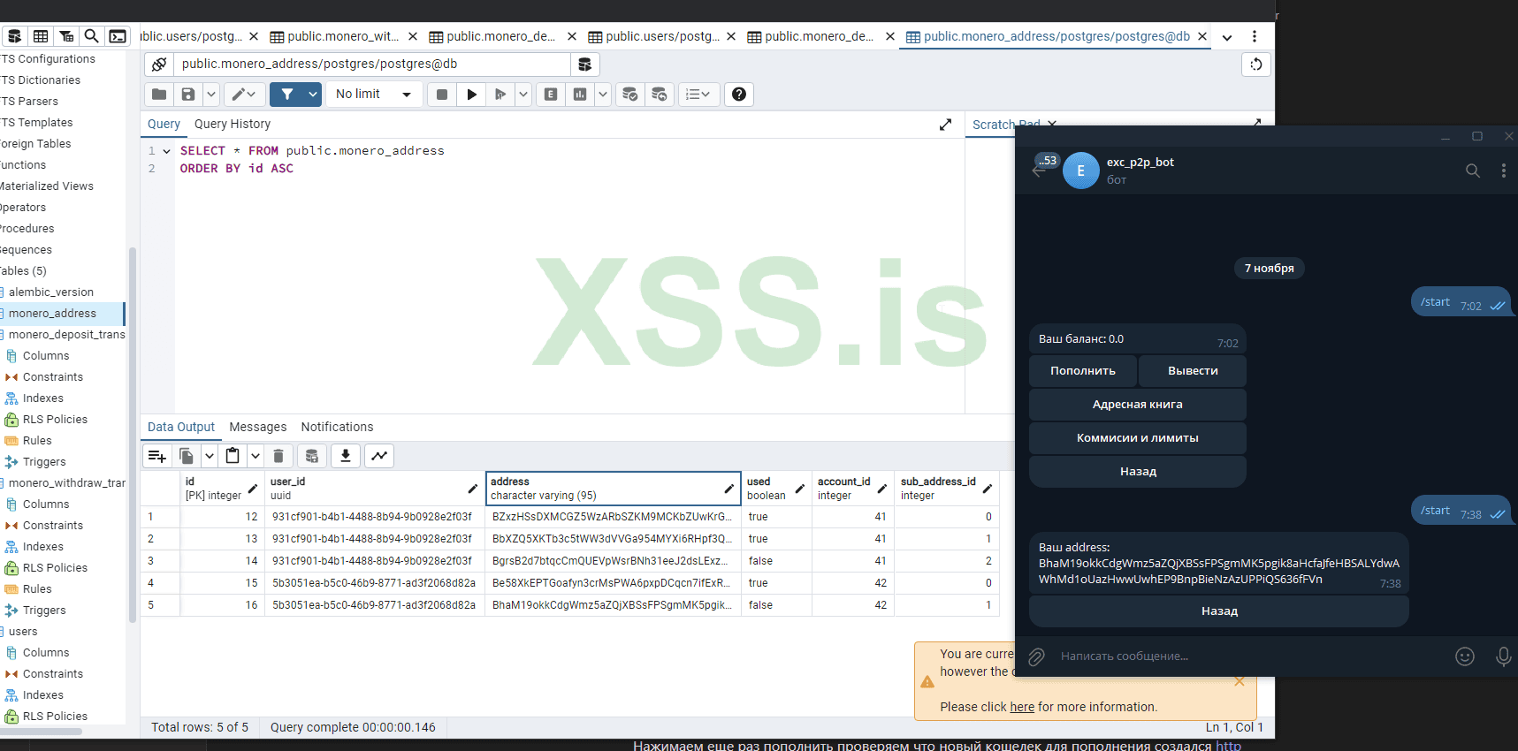Open the save options dropdown arrow
This screenshot has height=751, width=1518.
(211, 95)
